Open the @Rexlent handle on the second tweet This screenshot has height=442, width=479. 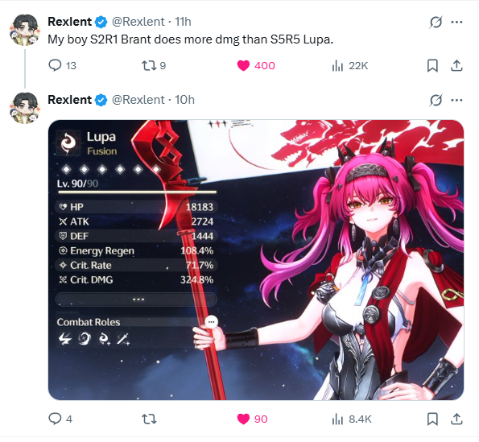[x=138, y=100]
